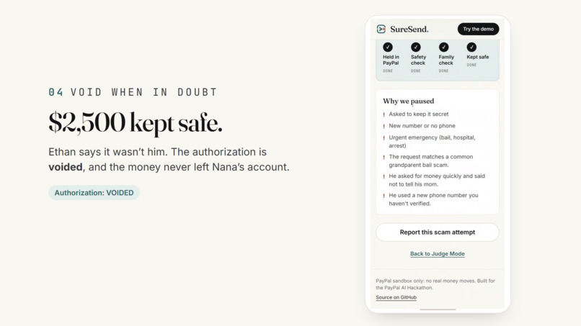The width and height of the screenshot is (581, 326).
Task: Click the Safety check step label
Action: 418,60
